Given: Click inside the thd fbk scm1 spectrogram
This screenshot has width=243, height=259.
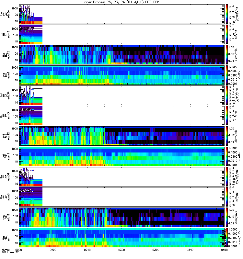Looking at the screenshot, I should point(122,156).
